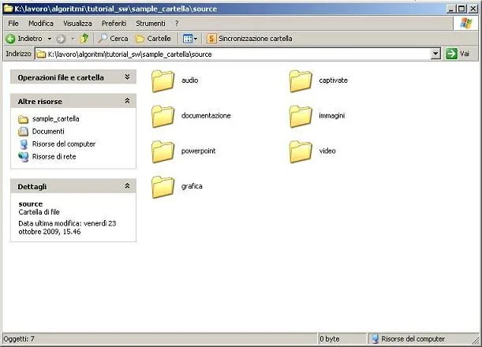This screenshot has width=482, height=347.
Task: Select the powerpoint folder name
Action: tap(198, 151)
